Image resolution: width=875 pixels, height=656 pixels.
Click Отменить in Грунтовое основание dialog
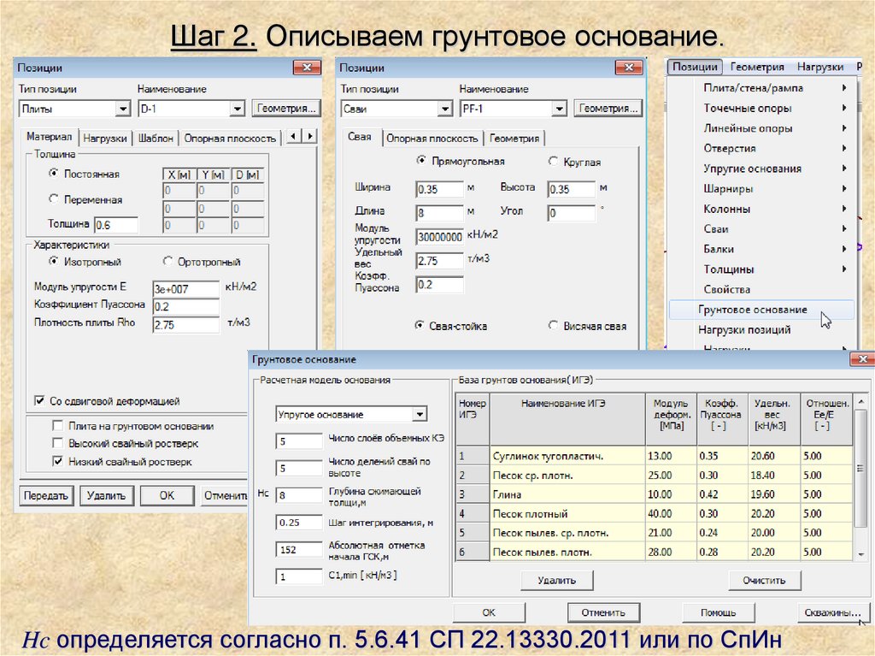(x=603, y=612)
